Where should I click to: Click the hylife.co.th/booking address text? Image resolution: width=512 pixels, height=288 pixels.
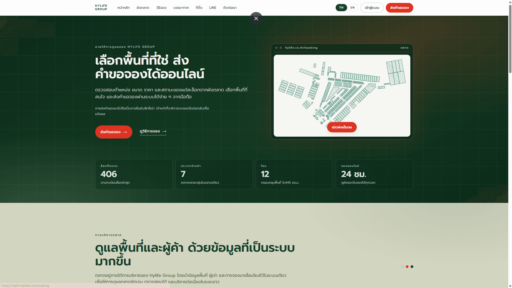[301, 48]
